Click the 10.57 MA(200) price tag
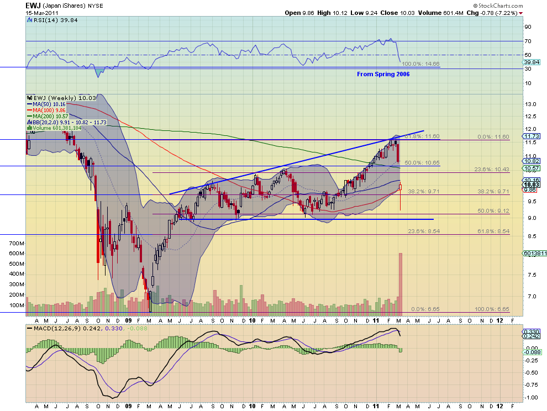Screen dimensions: 547x411 tap(532, 168)
